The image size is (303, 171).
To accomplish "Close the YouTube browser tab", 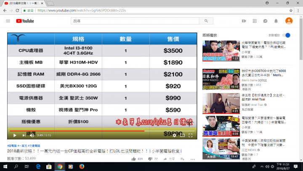I will [x=42, y=3].
